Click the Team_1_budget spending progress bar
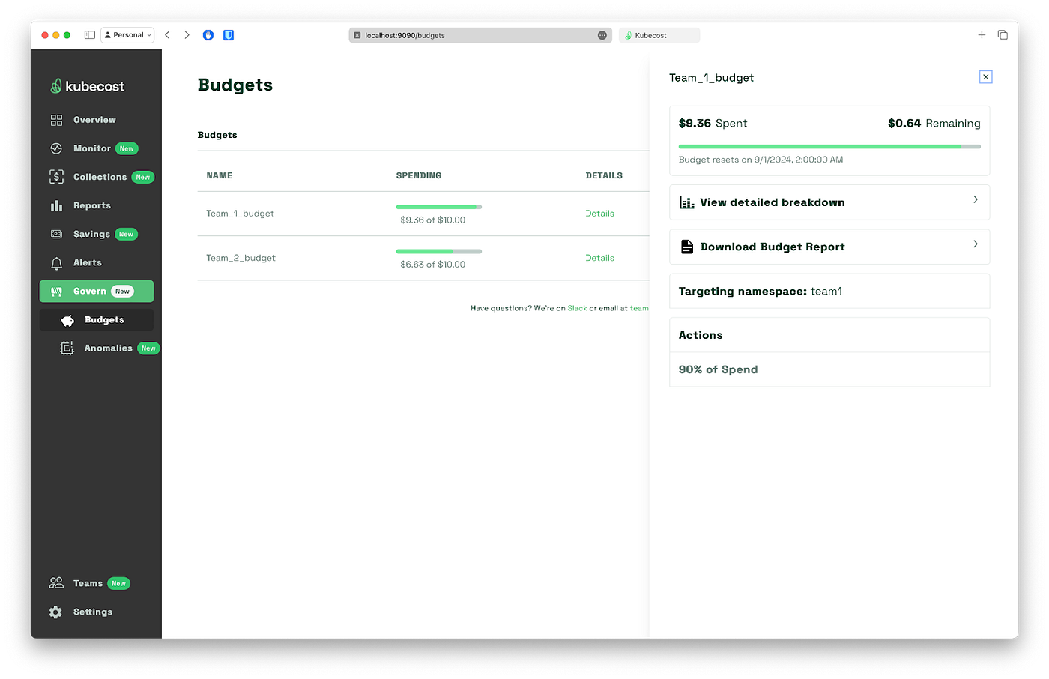1049x679 pixels. coord(439,207)
